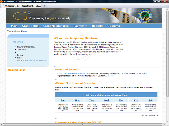Open the G5 Admin menu

tap(114, 26)
